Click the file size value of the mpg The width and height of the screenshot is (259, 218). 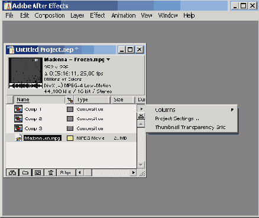pyautogui.click(x=120, y=138)
